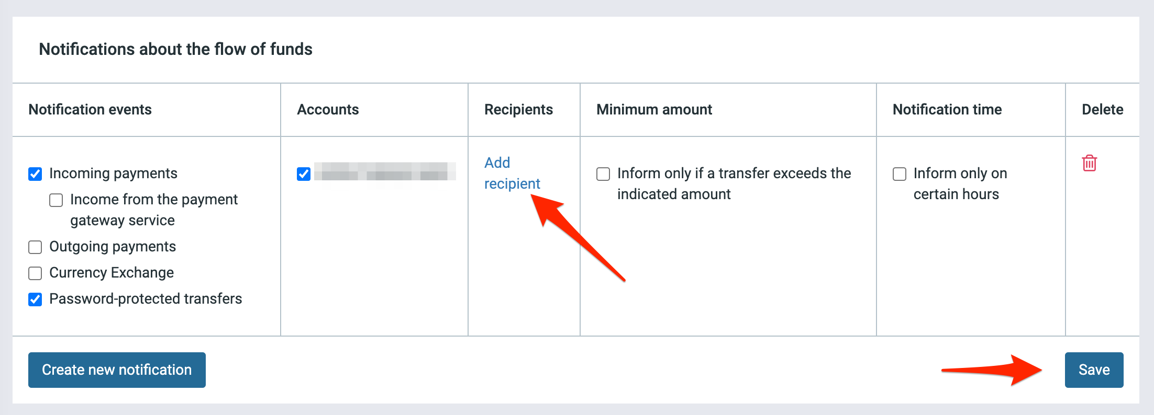Check Inform only if transfer exceeds amount
Screen dimensions: 1154x415
603,174
